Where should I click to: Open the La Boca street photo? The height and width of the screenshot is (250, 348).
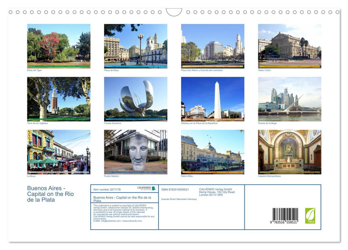[59, 151]
